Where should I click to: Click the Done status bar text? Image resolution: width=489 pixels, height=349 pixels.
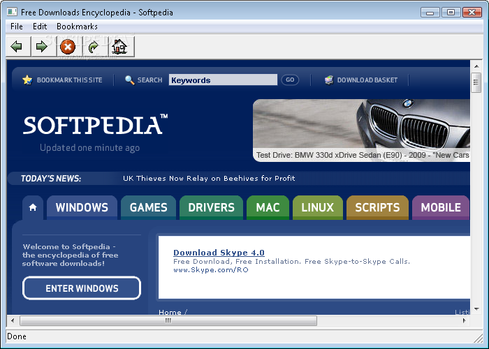coord(17,336)
